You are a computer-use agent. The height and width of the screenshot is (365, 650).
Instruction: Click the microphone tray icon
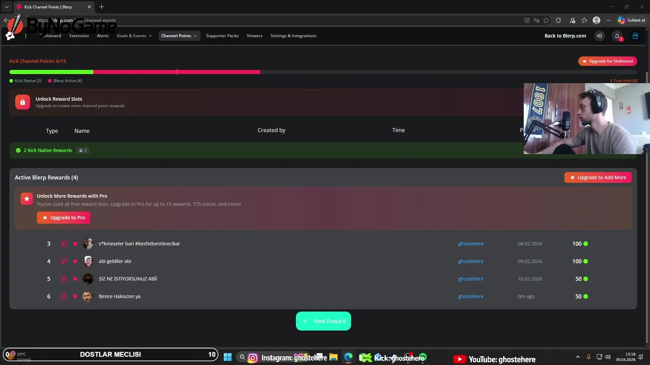tap(589, 357)
